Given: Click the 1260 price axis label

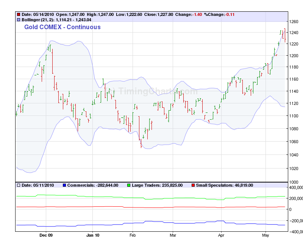Looking at the screenshot, I should click(294, 22).
